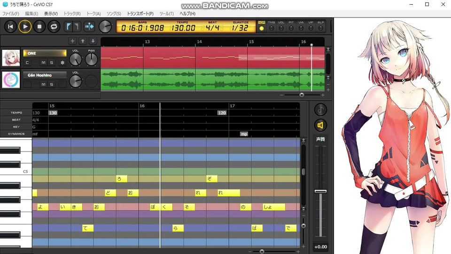Click the ONE track PAN knob
The width and height of the screenshot is (451, 254).
92,59
